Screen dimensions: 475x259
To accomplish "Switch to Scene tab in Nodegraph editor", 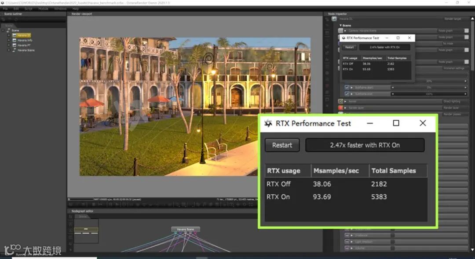I will click(x=83, y=216).
